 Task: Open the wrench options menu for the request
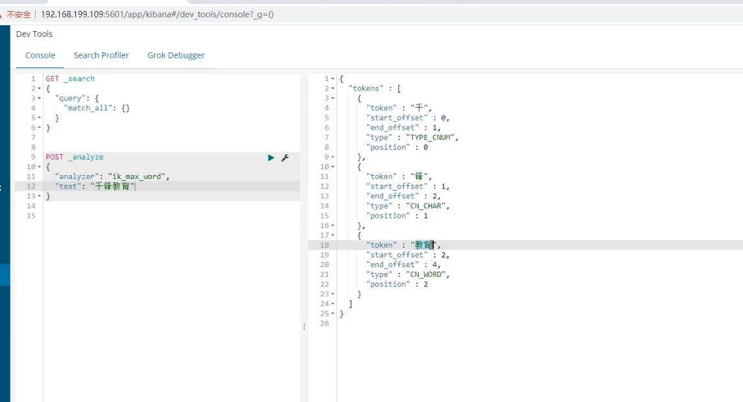point(285,158)
